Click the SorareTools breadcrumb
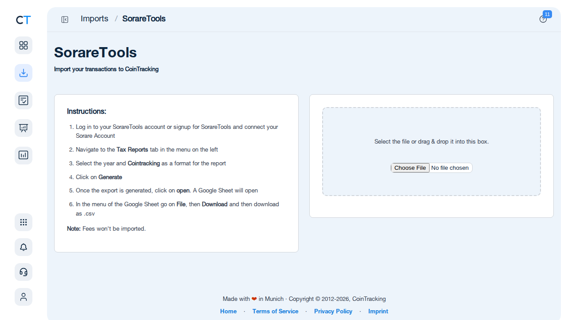568x320 pixels. tap(144, 19)
